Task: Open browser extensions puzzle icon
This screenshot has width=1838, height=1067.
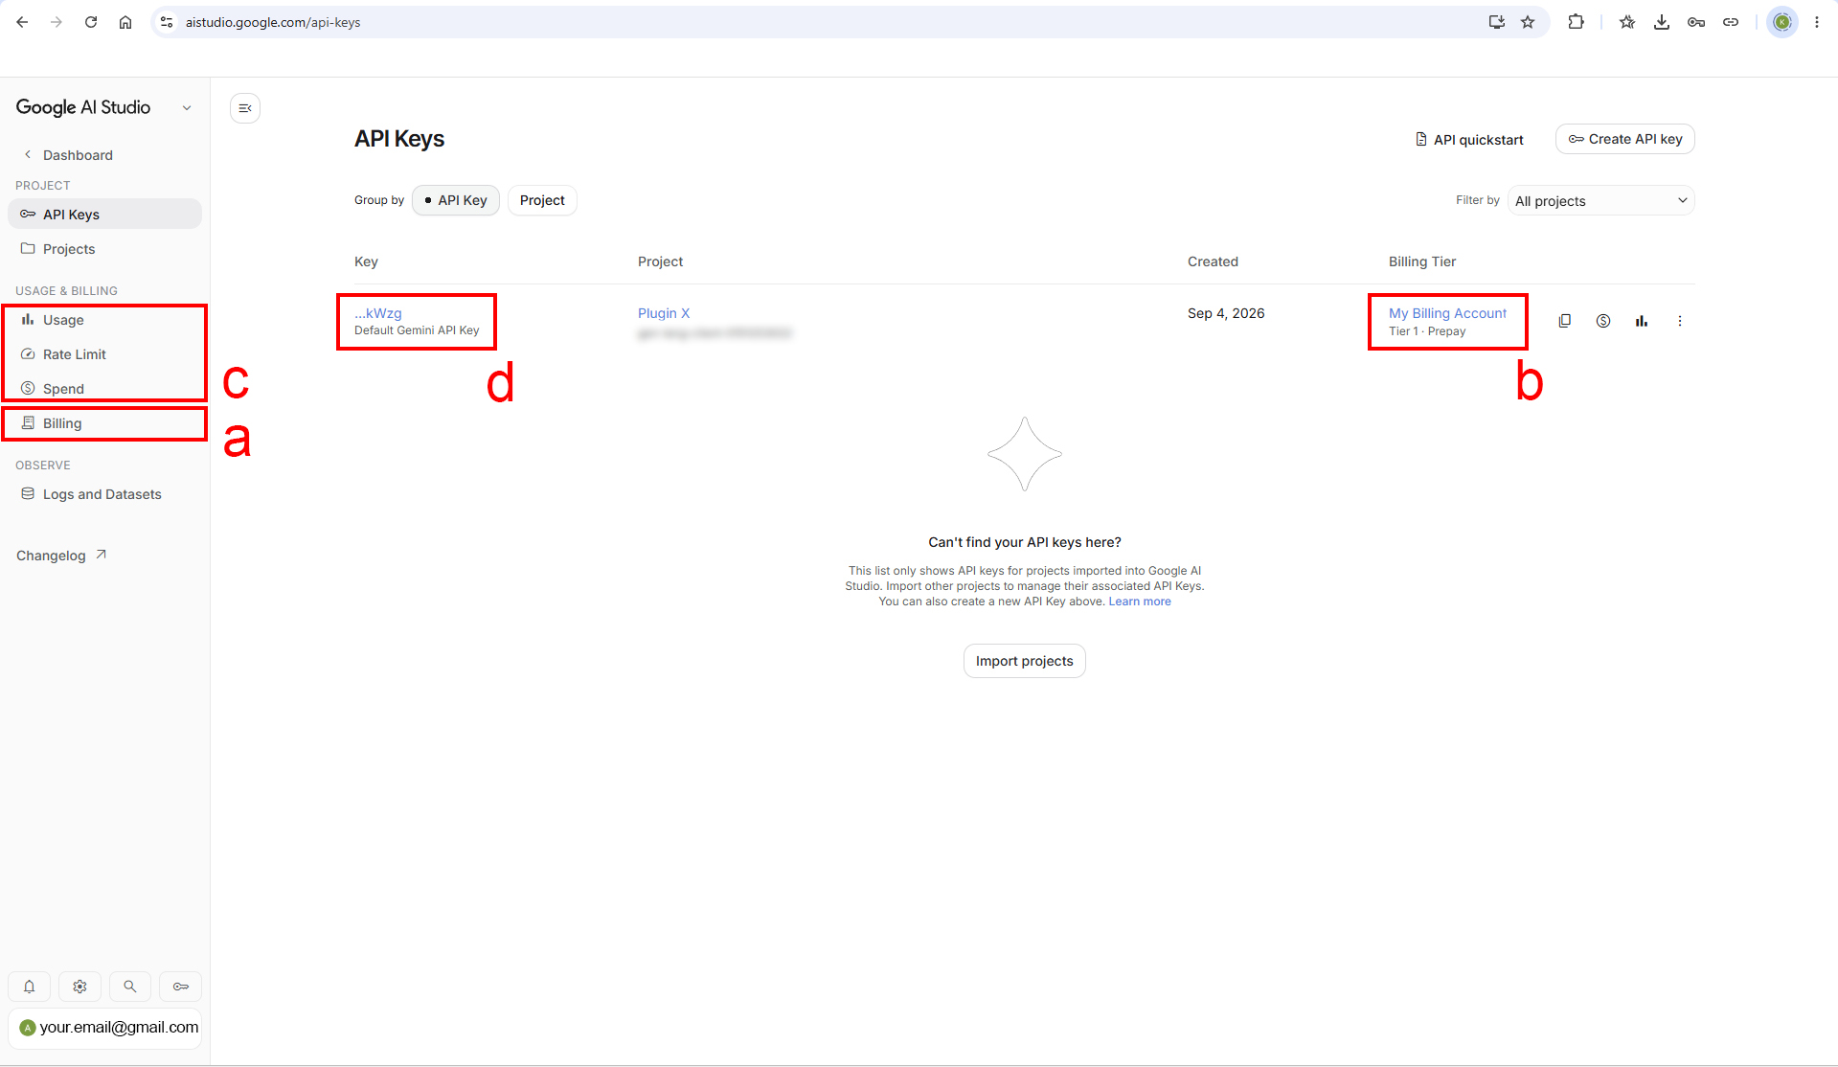Action: [1576, 22]
